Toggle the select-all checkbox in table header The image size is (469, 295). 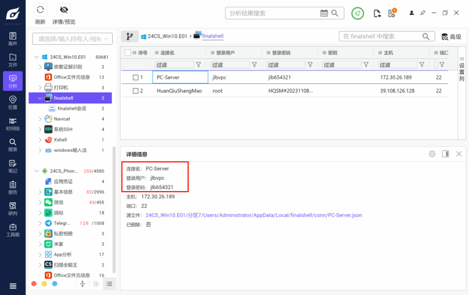pos(128,53)
